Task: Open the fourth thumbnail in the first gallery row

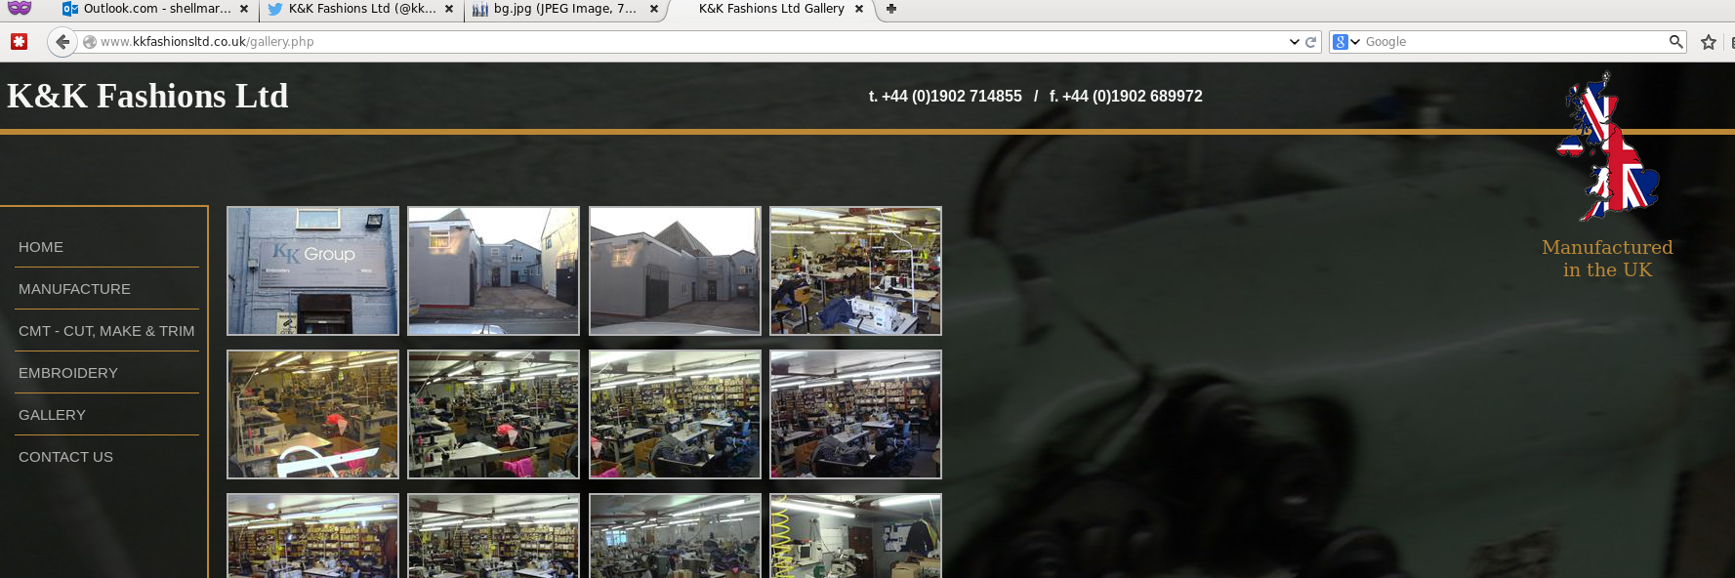Action: coord(855,270)
